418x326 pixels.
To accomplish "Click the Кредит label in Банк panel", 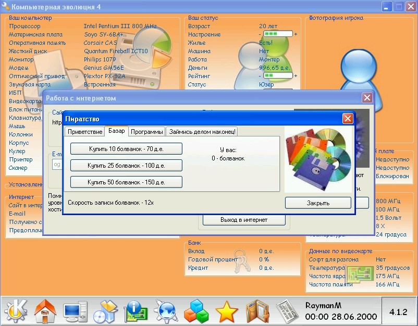I will coord(198,268).
